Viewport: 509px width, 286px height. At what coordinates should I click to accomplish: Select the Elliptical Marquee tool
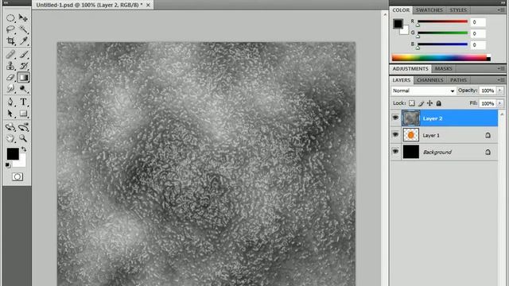(10, 18)
